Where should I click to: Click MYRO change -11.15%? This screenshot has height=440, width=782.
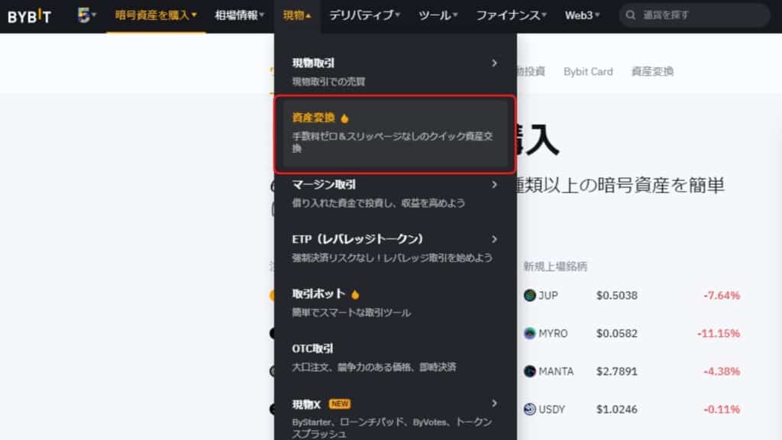(719, 333)
